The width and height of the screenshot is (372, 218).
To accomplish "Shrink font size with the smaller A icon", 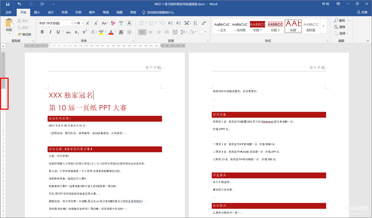I will 96,23.
